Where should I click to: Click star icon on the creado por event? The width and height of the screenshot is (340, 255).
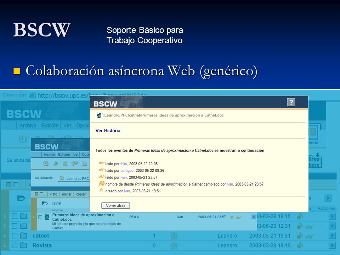[101, 190]
